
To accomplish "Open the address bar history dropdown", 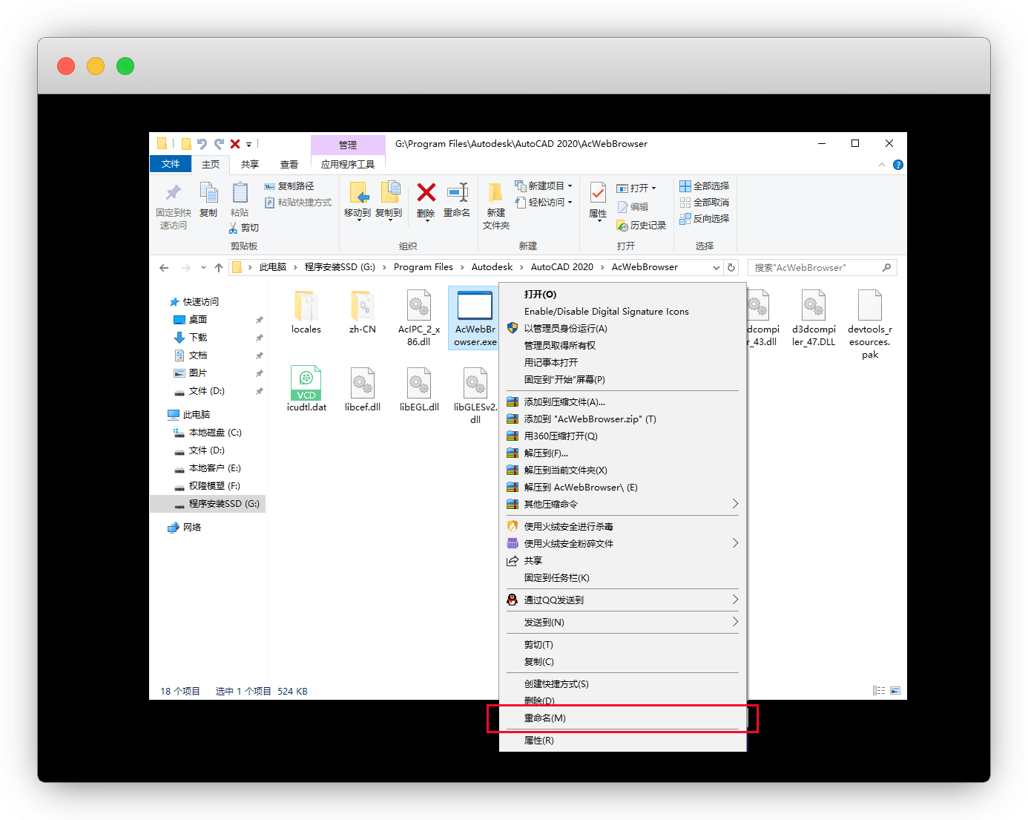I will click(x=716, y=267).
